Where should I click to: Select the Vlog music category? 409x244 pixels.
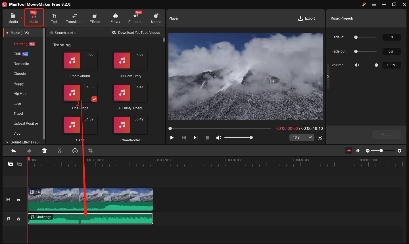coord(17,134)
